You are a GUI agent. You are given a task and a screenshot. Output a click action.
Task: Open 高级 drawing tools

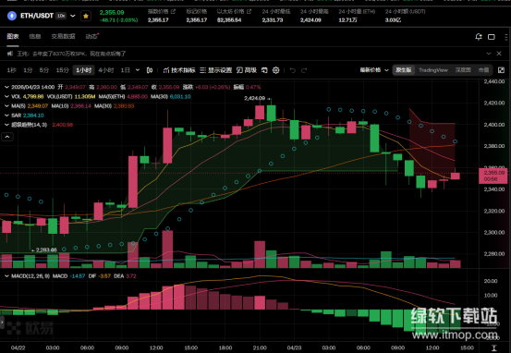pyautogui.click(x=247, y=70)
